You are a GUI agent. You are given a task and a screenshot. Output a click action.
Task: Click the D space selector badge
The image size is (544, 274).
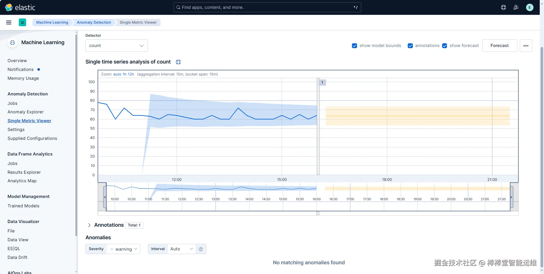click(x=22, y=23)
